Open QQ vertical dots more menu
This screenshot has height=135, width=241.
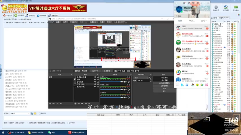pyautogui.click(x=201, y=3)
